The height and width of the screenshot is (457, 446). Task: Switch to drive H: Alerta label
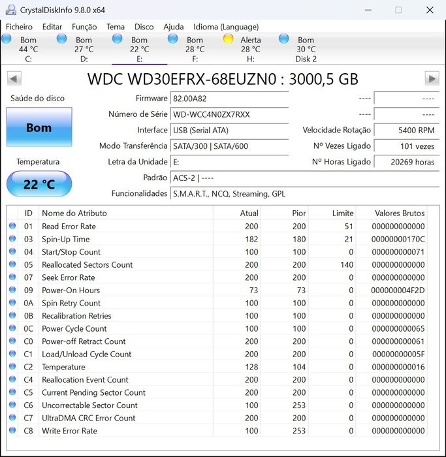click(x=251, y=40)
